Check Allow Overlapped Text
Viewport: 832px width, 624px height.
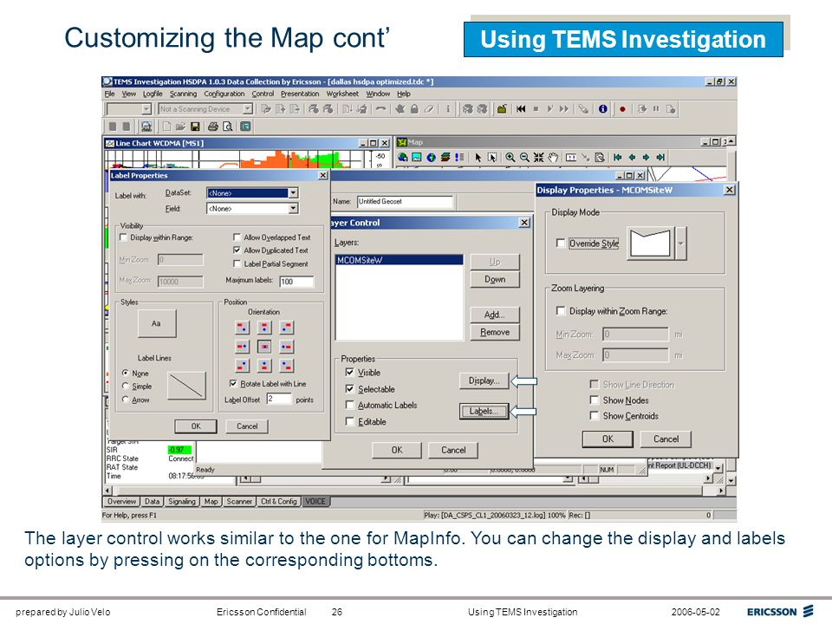tap(237, 237)
